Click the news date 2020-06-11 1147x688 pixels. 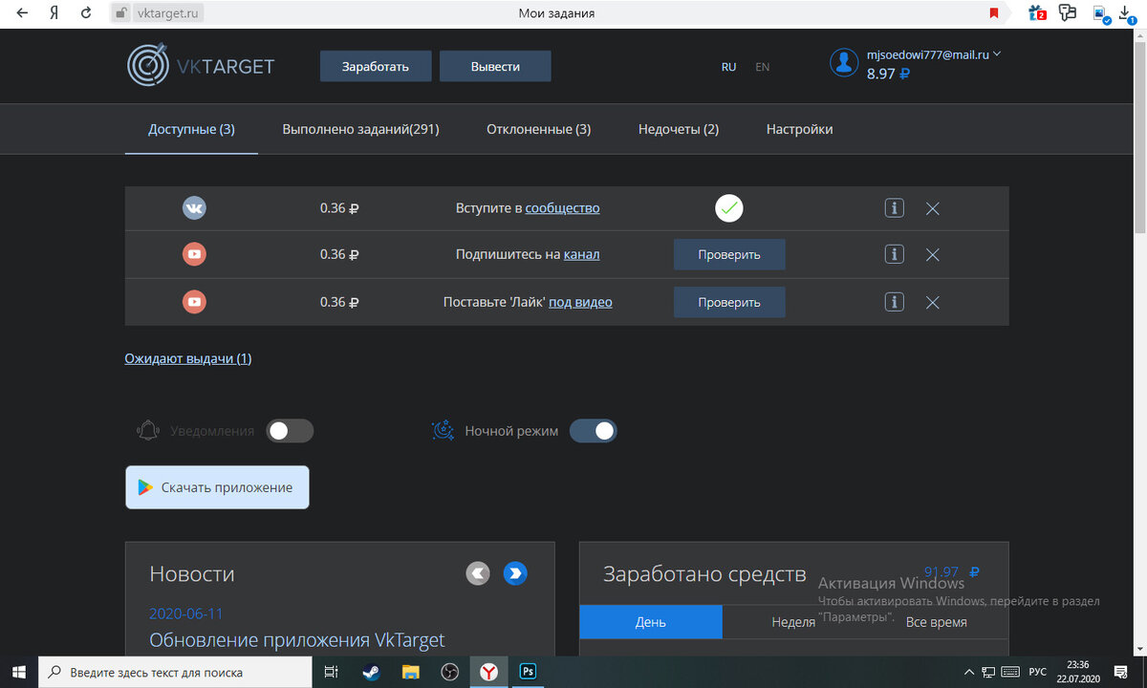pos(186,613)
